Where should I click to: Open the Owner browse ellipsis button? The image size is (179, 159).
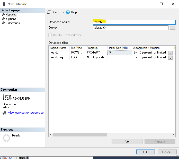[x=172, y=28]
